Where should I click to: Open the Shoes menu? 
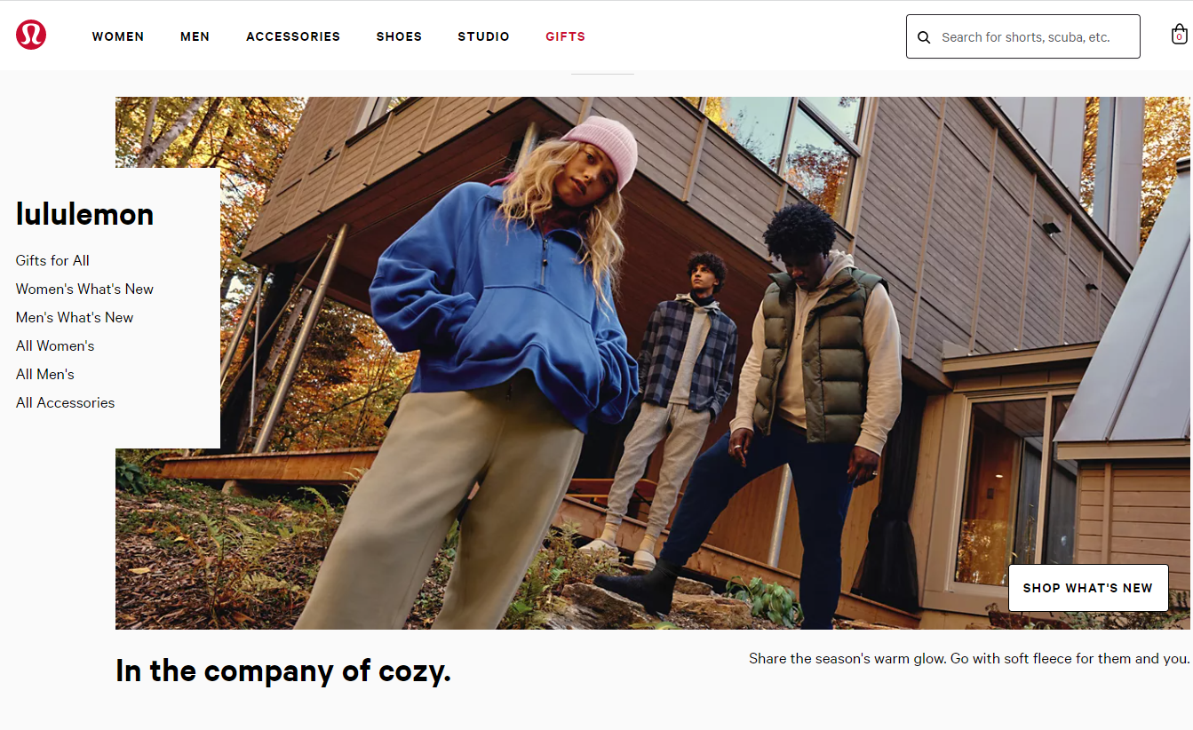coord(399,36)
